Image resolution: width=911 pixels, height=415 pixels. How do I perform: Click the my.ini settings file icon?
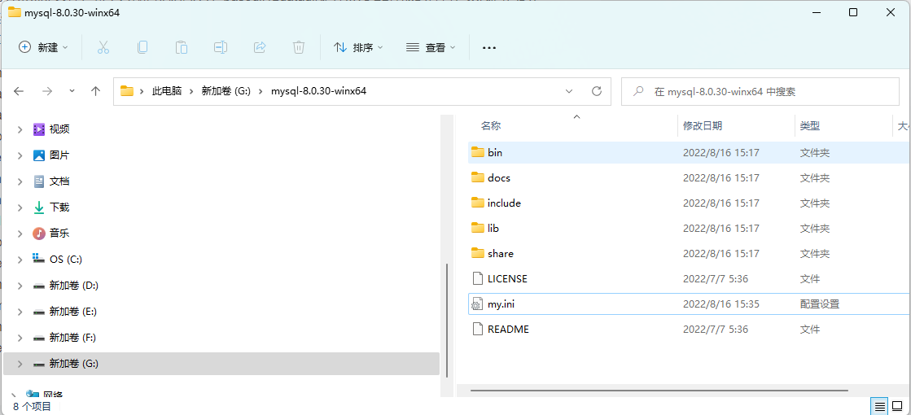point(478,304)
